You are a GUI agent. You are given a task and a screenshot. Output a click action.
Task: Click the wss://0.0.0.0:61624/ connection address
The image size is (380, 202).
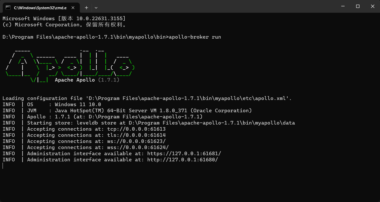[138, 147]
